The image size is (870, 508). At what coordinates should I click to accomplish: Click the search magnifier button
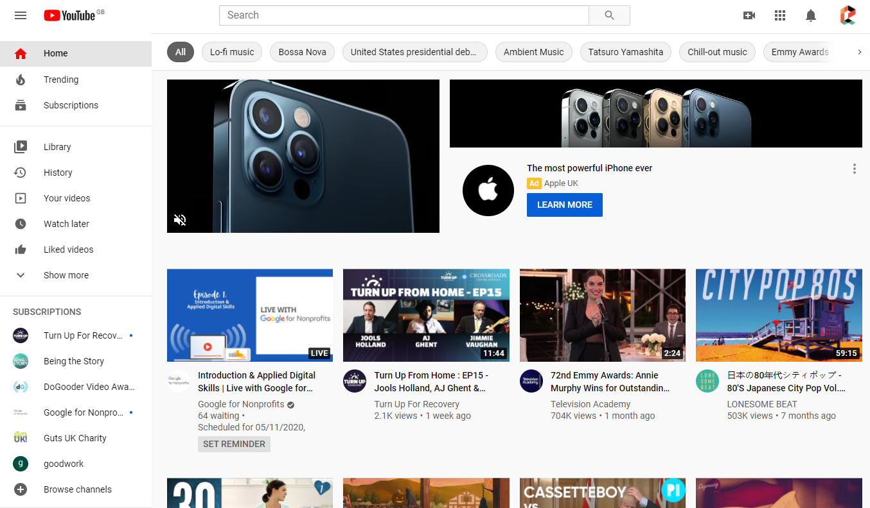(x=609, y=15)
